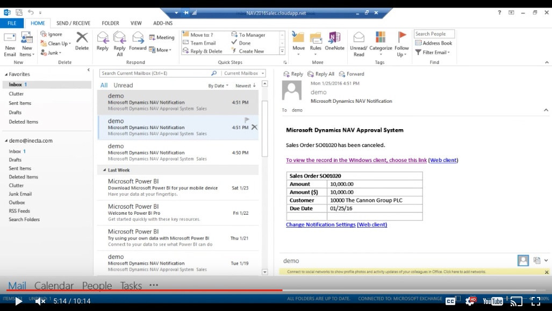Screen dimensions: 552x311
Task: Toggle Newest sort order
Action: coord(246,86)
